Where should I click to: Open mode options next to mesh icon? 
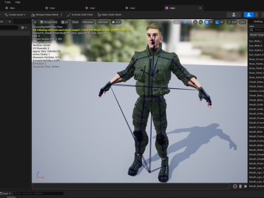[x=256, y=15]
